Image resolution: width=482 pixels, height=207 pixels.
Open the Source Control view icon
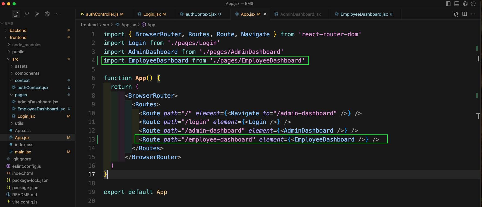[37, 14]
